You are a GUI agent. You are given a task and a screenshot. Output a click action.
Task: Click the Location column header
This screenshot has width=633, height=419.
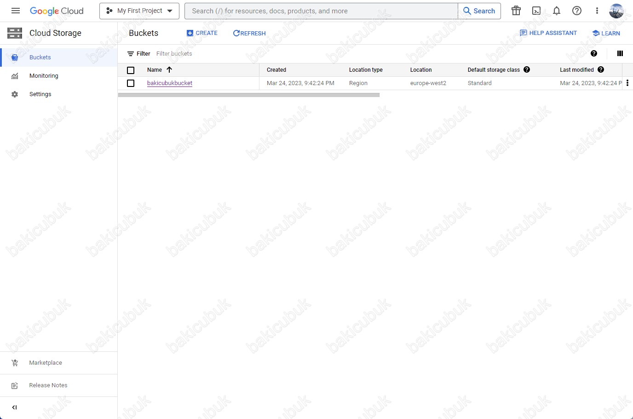421,70
